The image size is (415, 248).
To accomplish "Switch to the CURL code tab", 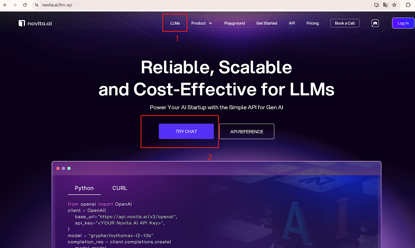I will 120,188.
